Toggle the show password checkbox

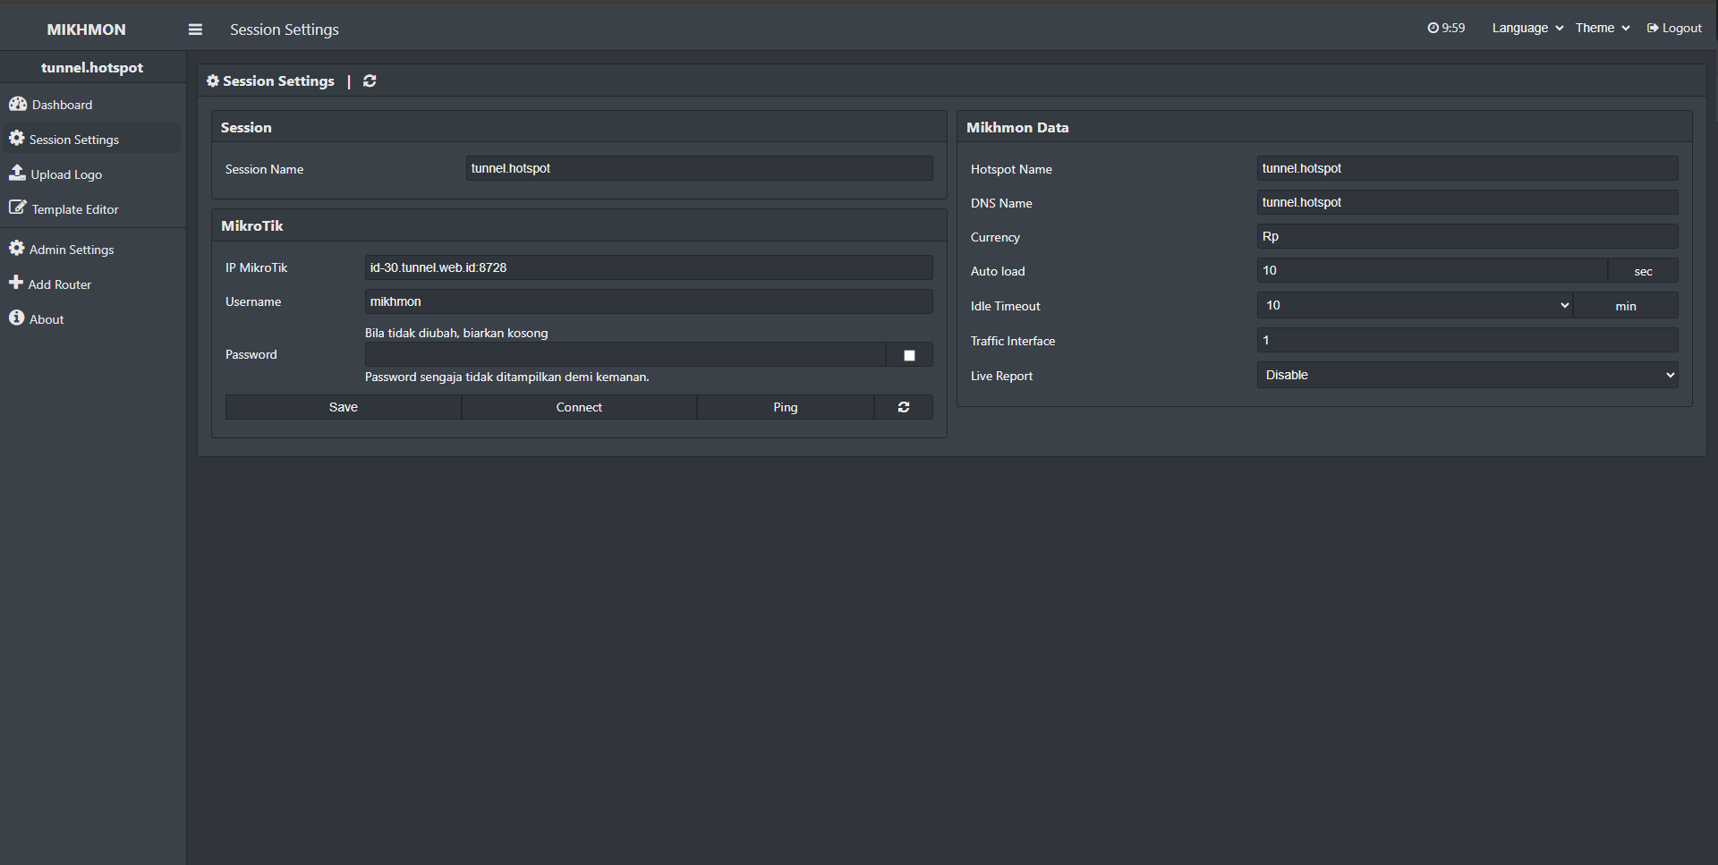click(x=909, y=355)
